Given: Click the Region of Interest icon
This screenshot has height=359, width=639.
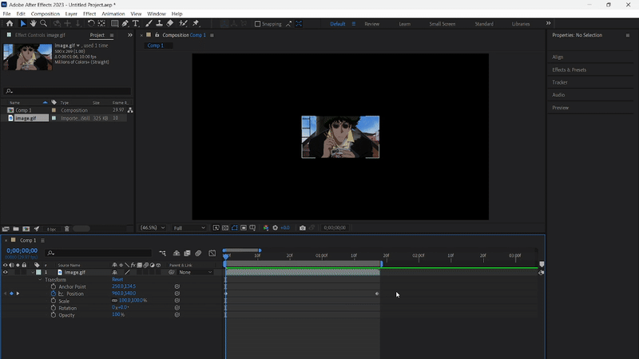Looking at the screenshot, I should (x=244, y=228).
